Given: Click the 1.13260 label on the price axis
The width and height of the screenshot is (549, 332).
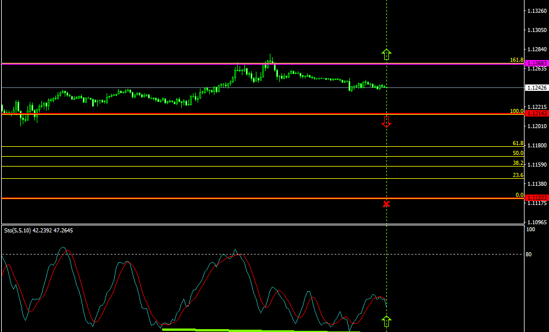Looking at the screenshot, I should 536,11.
